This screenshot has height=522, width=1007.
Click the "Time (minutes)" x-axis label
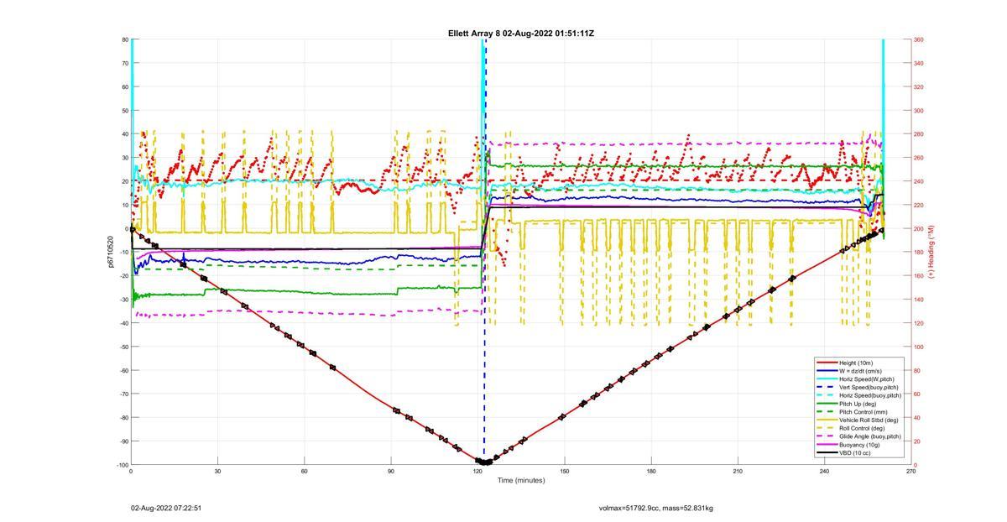(x=521, y=481)
